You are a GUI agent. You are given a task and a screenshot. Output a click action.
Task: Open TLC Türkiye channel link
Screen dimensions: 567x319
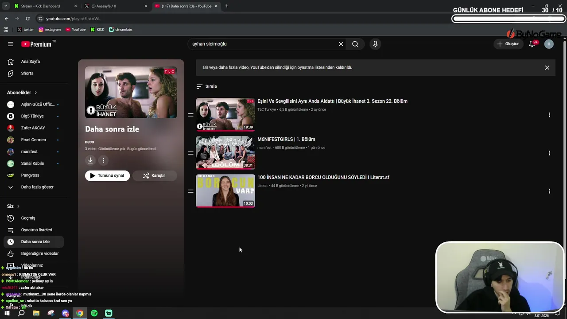click(x=267, y=109)
